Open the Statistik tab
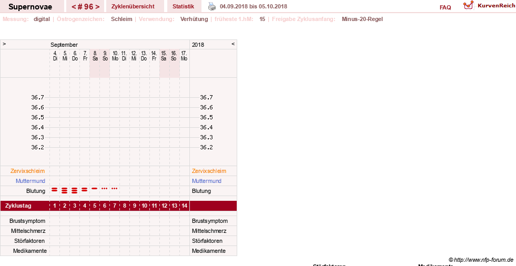 (x=183, y=6)
